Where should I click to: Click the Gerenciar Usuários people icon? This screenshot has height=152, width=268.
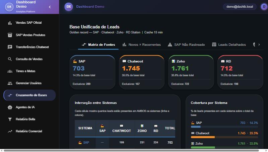coord(10,83)
